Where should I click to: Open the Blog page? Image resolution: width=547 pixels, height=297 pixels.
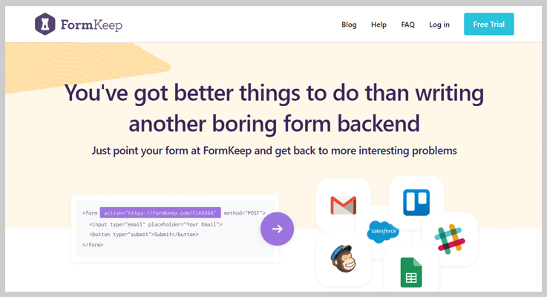click(x=349, y=25)
